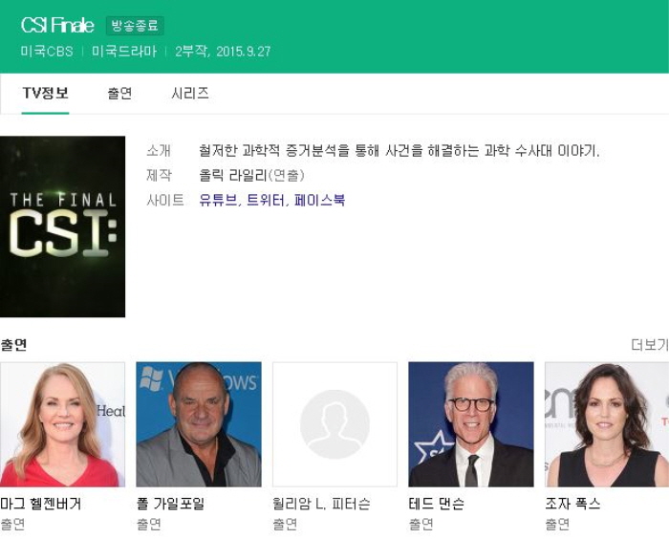Select the name link 조자 폭스
Screen dimensions: 669x539
pos(572,504)
